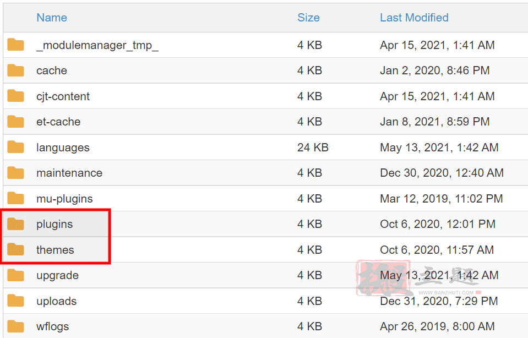Click the themes folder icon
Viewport: 528px width, 338px height.
click(x=15, y=249)
